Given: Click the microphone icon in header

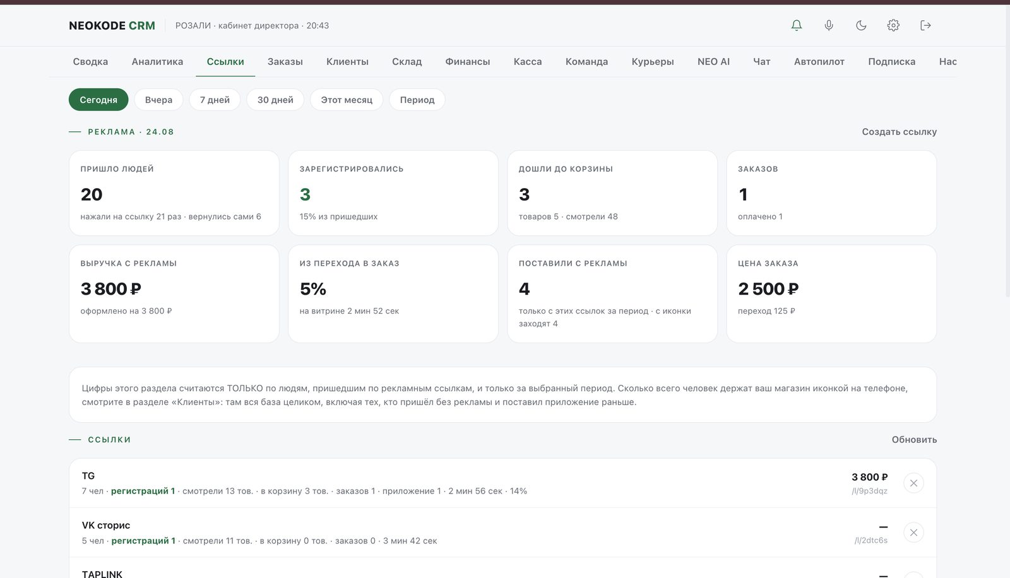Looking at the screenshot, I should pos(829,25).
